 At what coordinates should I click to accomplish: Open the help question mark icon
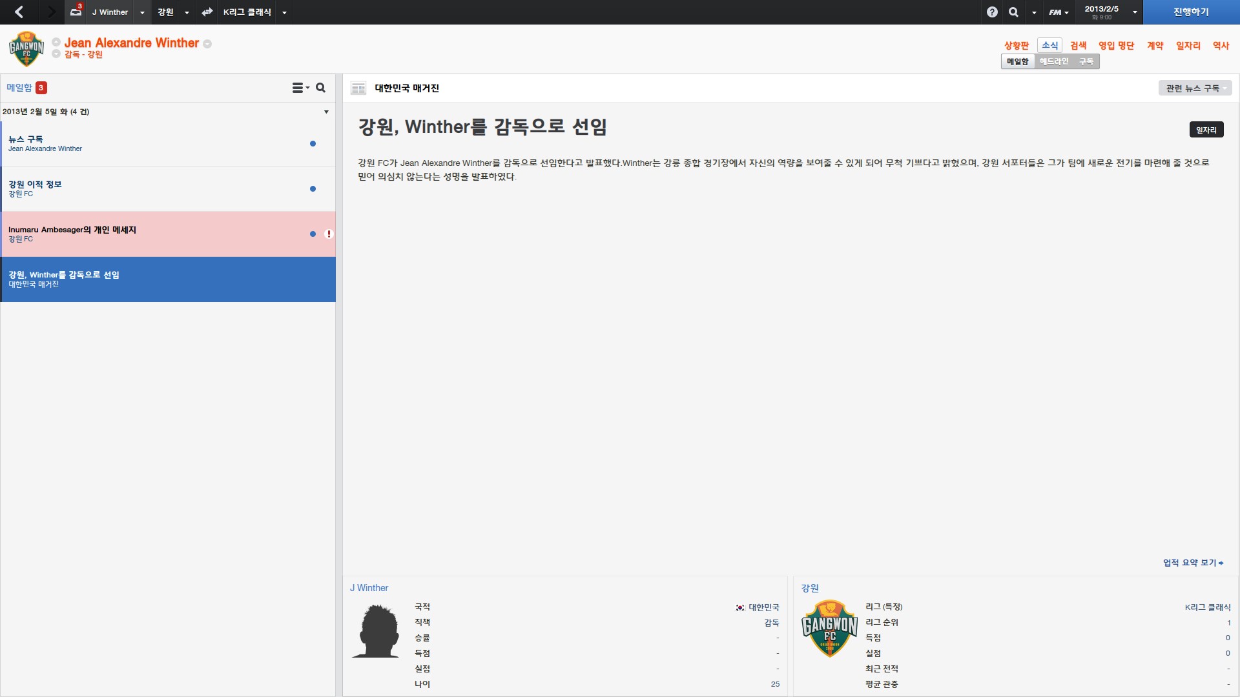[992, 12]
